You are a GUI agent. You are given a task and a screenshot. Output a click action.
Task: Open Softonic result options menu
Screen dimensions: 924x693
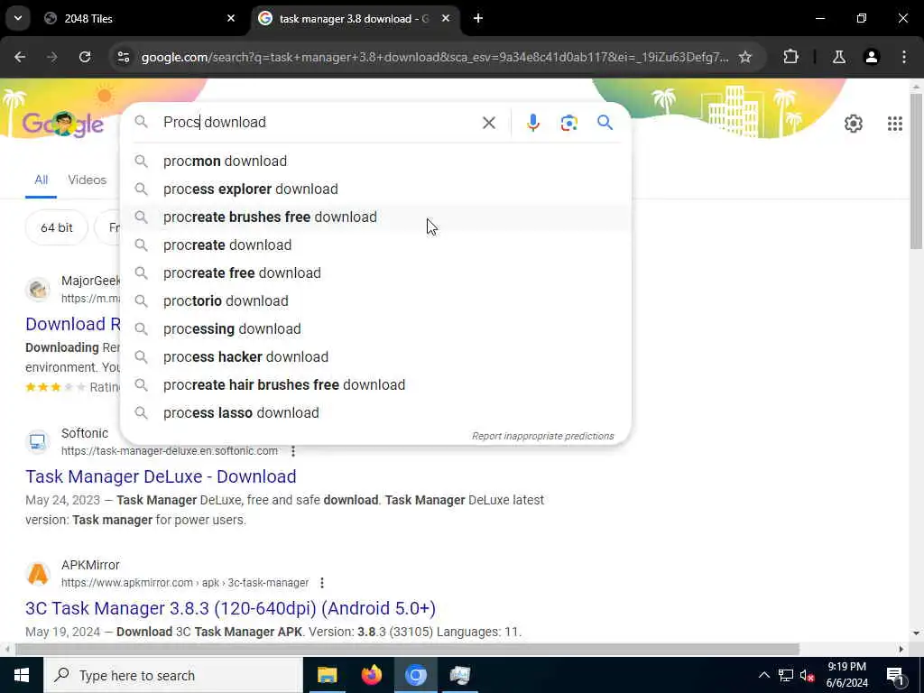pyautogui.click(x=293, y=451)
